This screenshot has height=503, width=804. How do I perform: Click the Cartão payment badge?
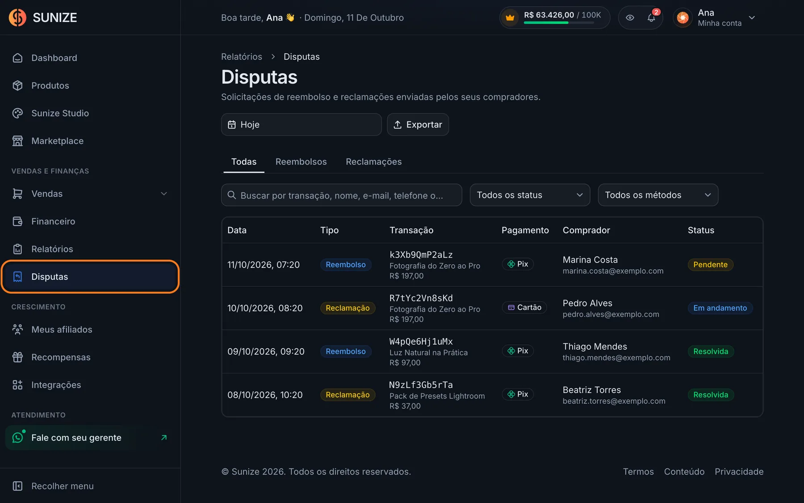524,308
